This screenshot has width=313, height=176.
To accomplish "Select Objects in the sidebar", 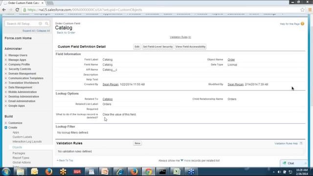I will 17,147.
